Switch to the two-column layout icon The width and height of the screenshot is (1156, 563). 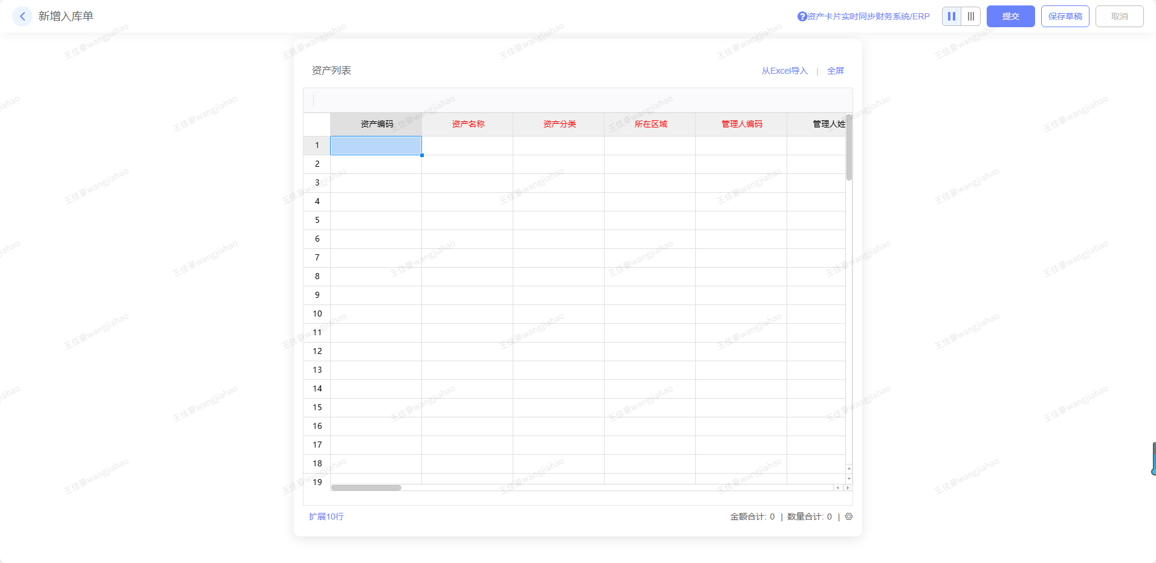click(x=952, y=16)
